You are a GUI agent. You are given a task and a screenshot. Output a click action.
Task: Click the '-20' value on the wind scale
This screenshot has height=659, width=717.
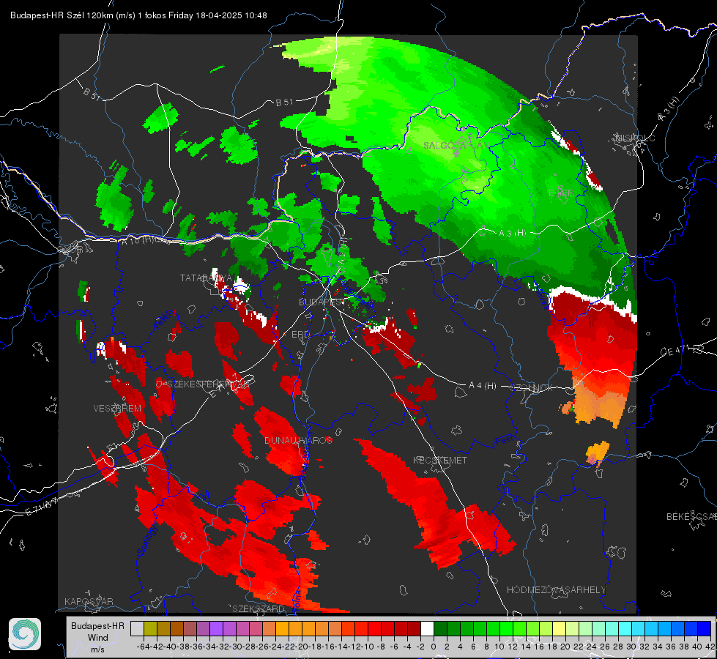[302, 647]
